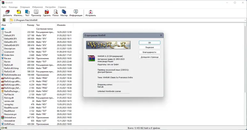Expand the address bar path dropdown
The width and height of the screenshot is (247, 130).
point(245,20)
